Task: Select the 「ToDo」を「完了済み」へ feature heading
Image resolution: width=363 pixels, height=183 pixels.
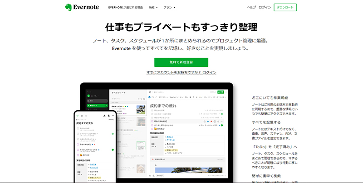Action: tap(275, 147)
